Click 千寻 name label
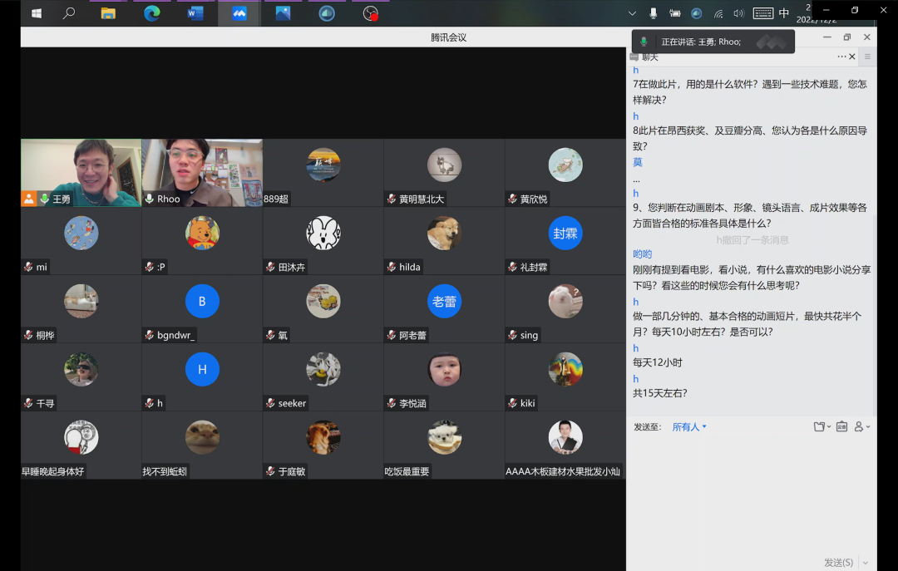Image resolution: width=898 pixels, height=571 pixels. [45, 403]
